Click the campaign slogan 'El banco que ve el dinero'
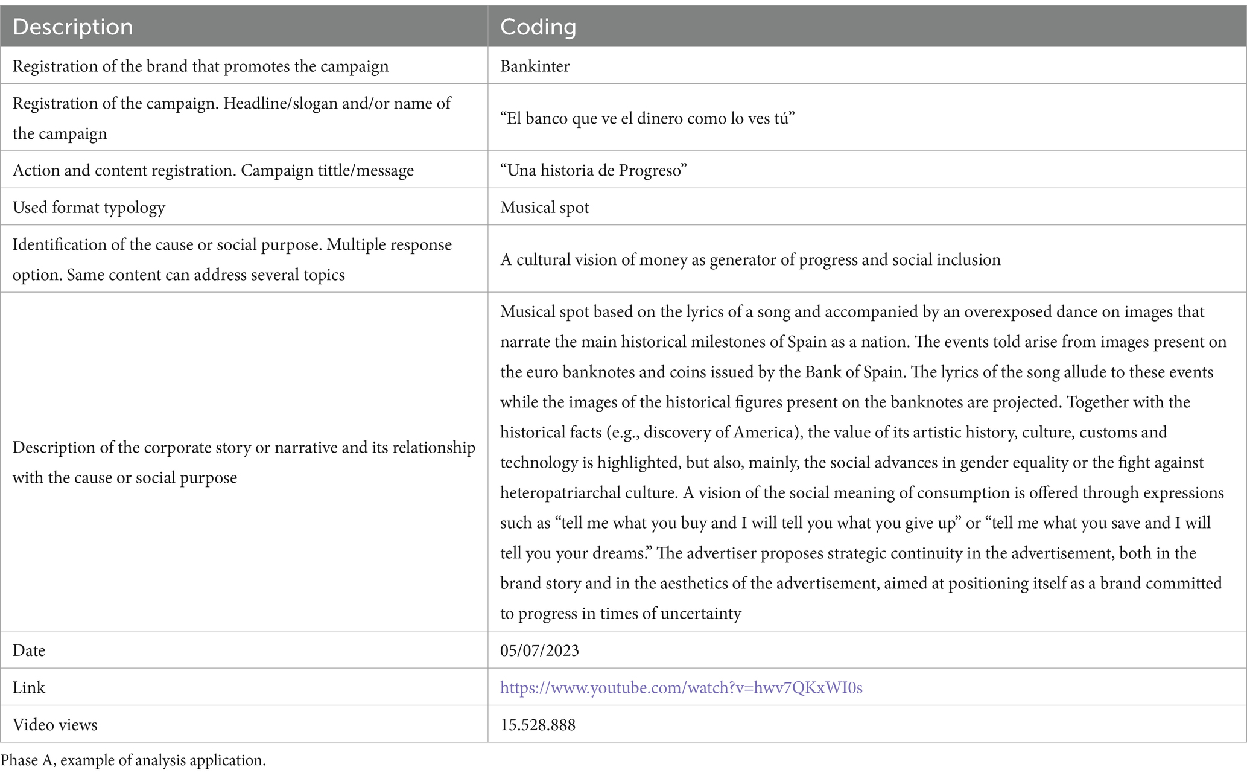 [x=647, y=118]
